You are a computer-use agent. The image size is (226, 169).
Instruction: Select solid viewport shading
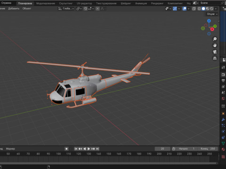[203, 9]
